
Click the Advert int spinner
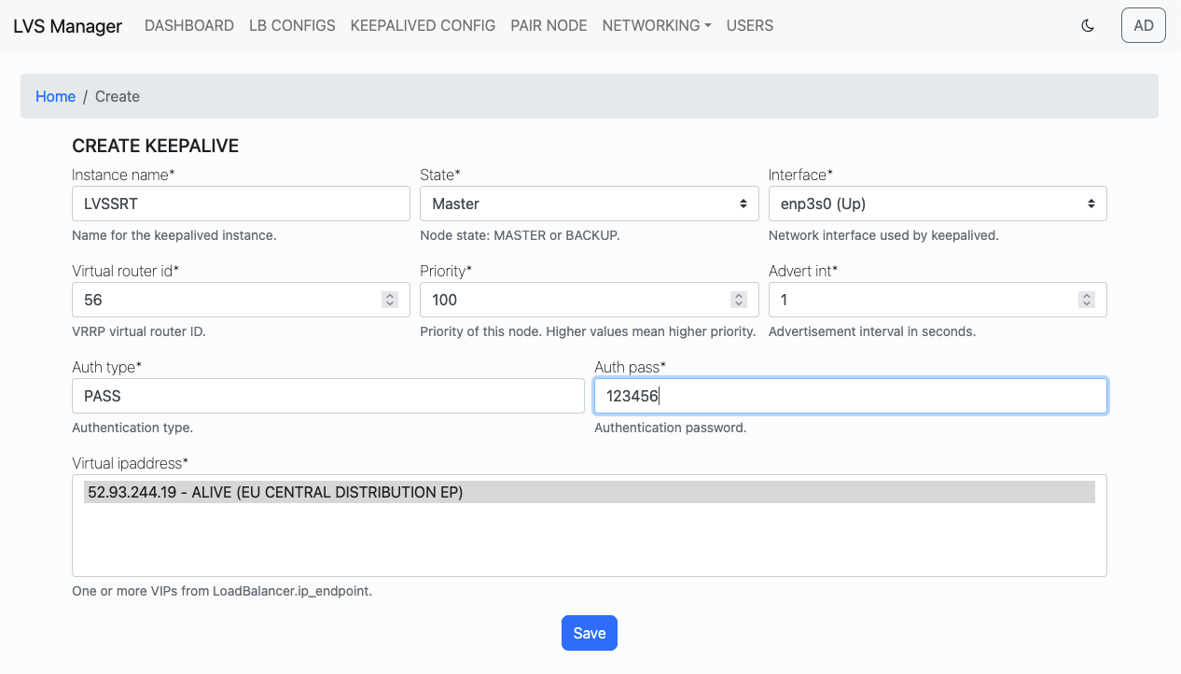pos(1087,300)
